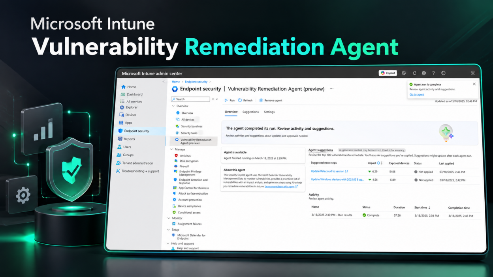The height and width of the screenshot is (277, 493).
Task: Switch to the Settings tab
Action: tap(269, 112)
